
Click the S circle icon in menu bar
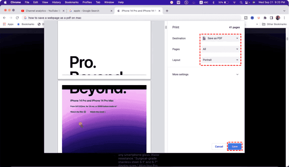[186, 2]
